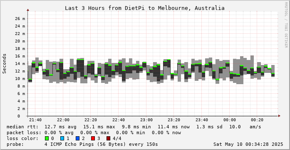Viewport: 290px width, 150px height.
Task: Click the 'packet loss:' label
Action: pos(24,133)
